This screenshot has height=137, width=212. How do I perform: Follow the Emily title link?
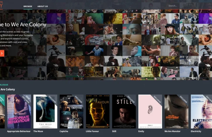tap(142, 131)
